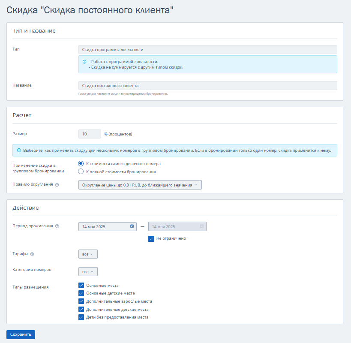Click the help icon beside Период проживания
Viewport: 351px width, 343px height.
coord(57,226)
